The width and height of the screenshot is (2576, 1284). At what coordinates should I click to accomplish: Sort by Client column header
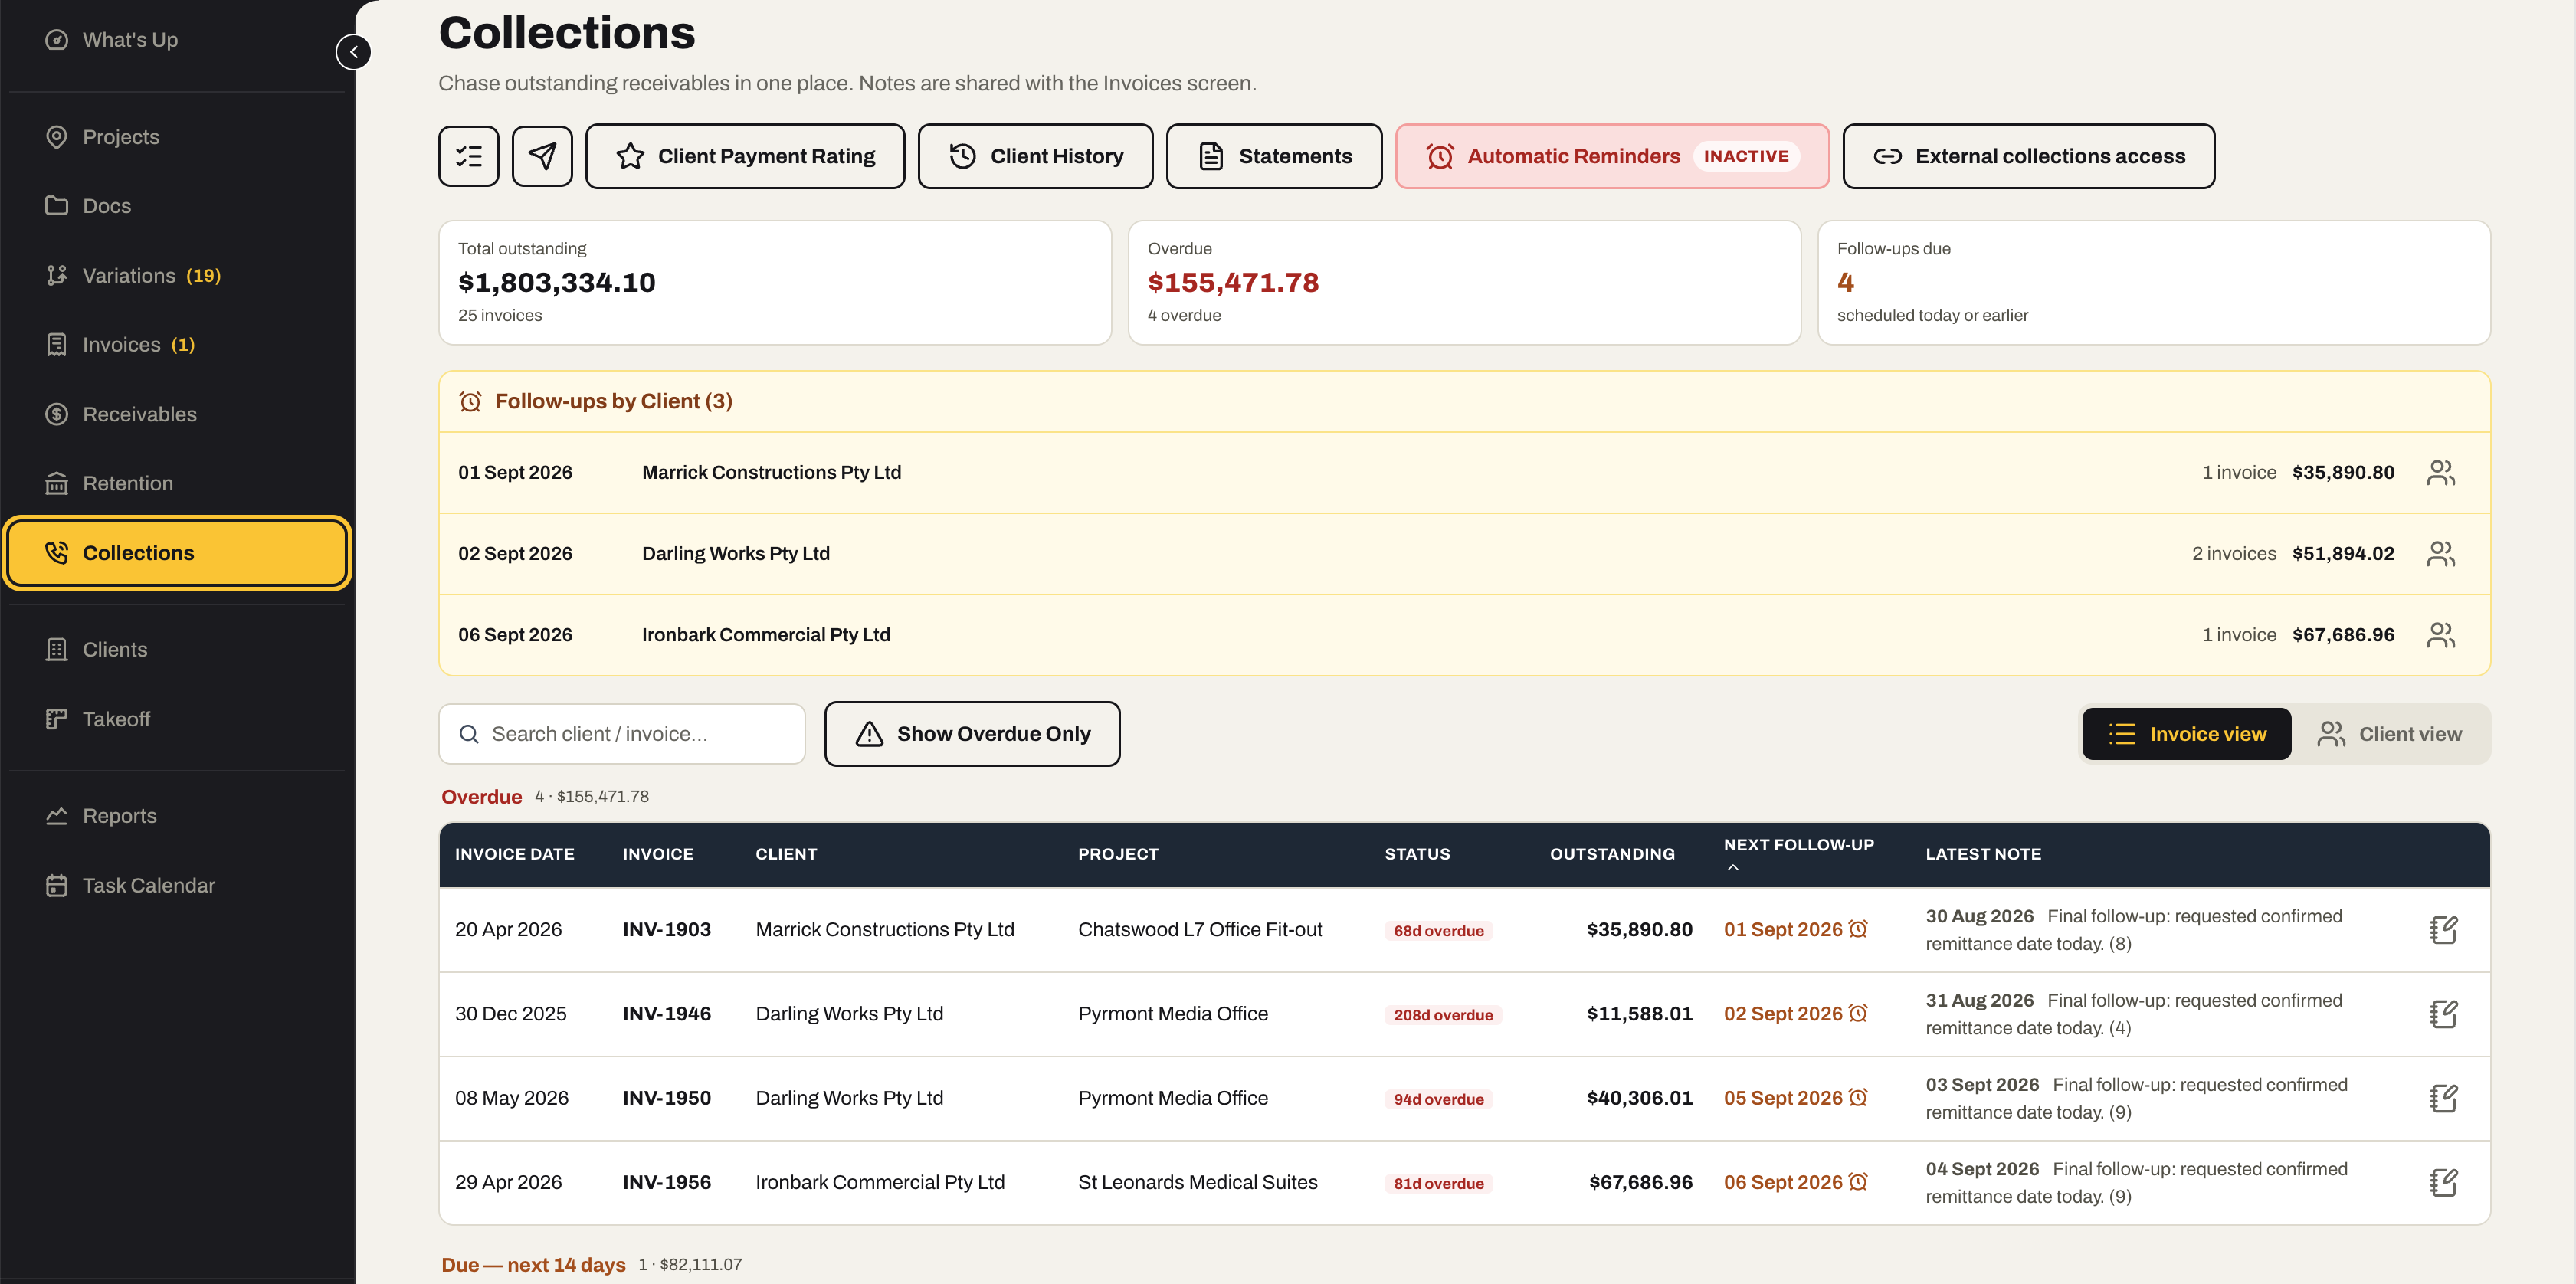pos(786,854)
